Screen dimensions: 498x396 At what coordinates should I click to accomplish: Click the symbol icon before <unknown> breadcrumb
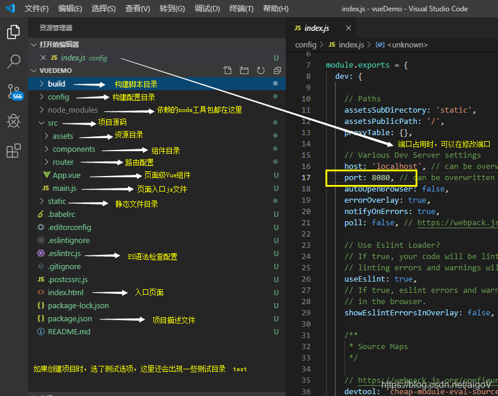pyautogui.click(x=380, y=45)
